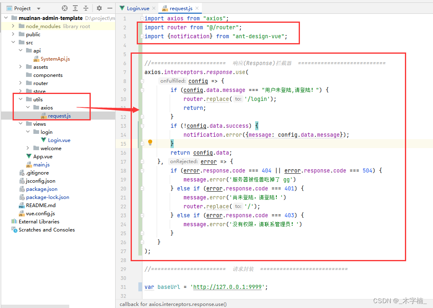
Task: Expand the assets folder
Action: 20,66
